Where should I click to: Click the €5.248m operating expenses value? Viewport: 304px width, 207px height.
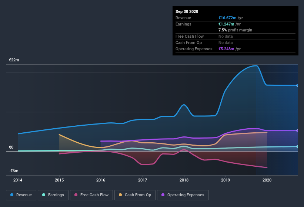(x=226, y=49)
